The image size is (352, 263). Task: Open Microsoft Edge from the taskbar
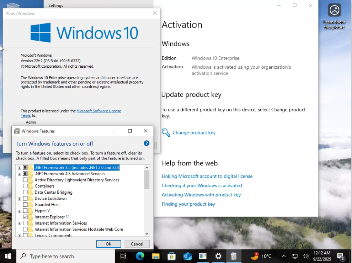(x=140, y=256)
